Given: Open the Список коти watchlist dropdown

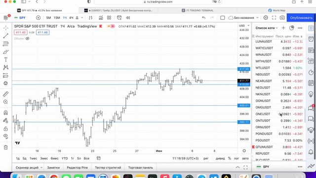Looking at the screenshot, I should (267, 28).
